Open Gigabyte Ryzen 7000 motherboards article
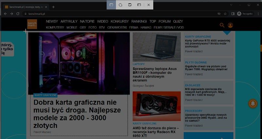Image resolution: width=262 pixels, height=139 pixels. (x=206, y=68)
